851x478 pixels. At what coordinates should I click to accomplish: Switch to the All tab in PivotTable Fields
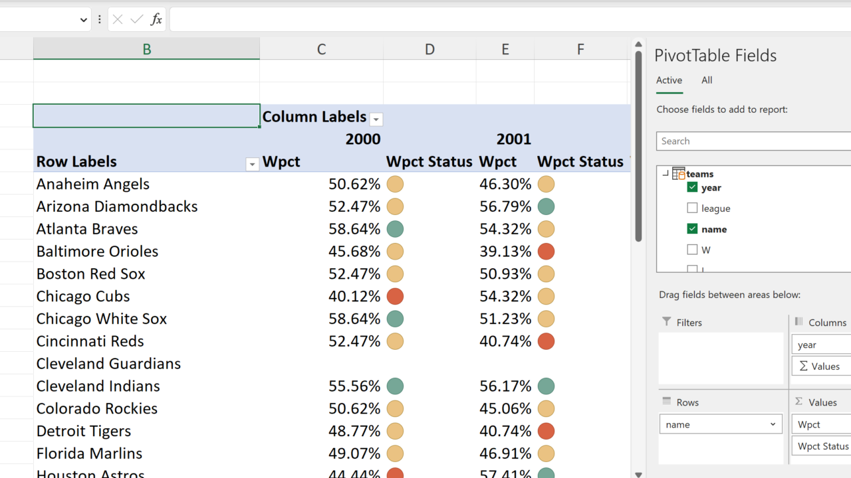(706, 80)
